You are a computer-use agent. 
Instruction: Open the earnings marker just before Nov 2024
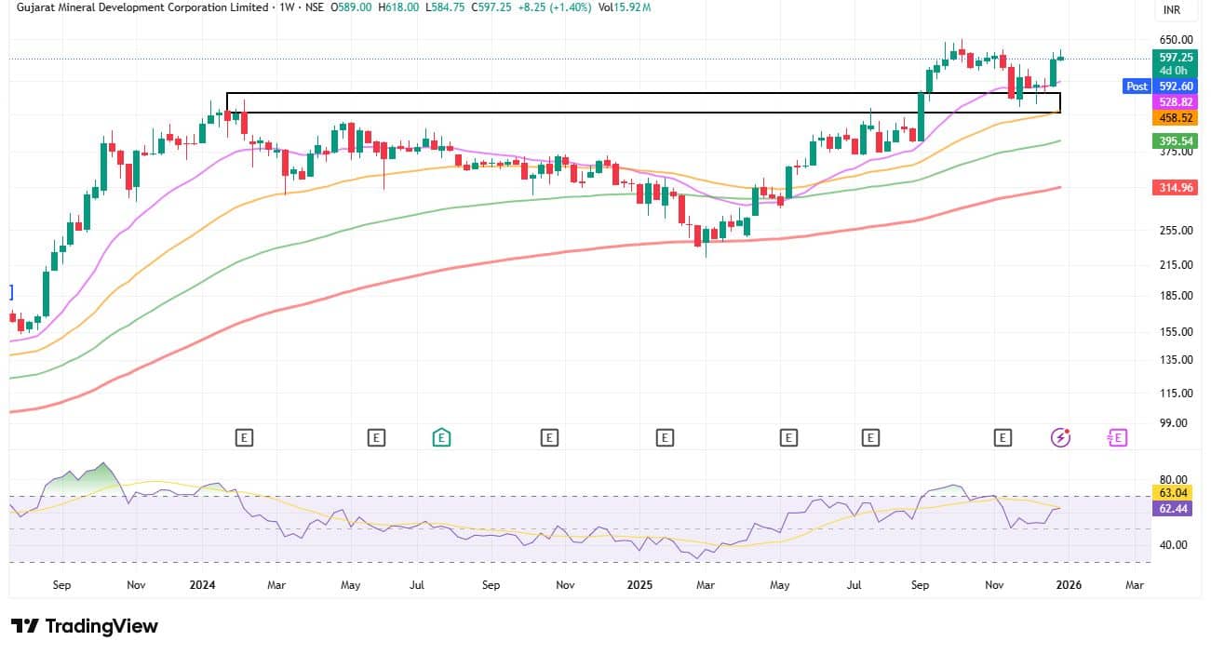(x=549, y=436)
